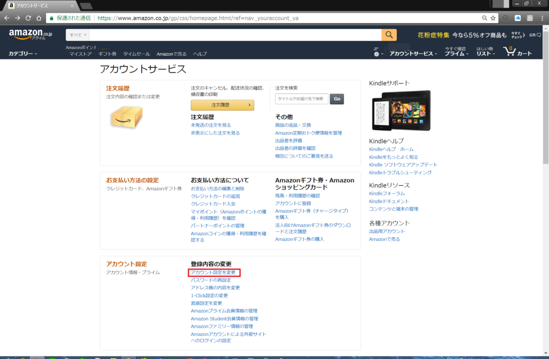Click the blue cloud extension icon
The height and width of the screenshot is (359, 549).
click(517, 18)
